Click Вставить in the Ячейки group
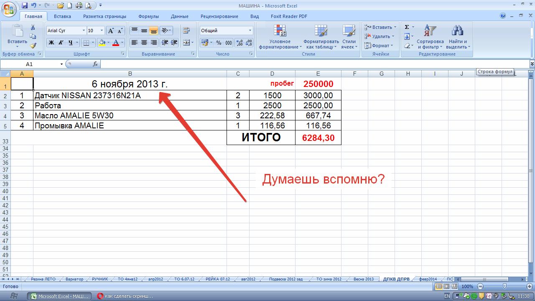535x301 pixels. (x=381, y=27)
